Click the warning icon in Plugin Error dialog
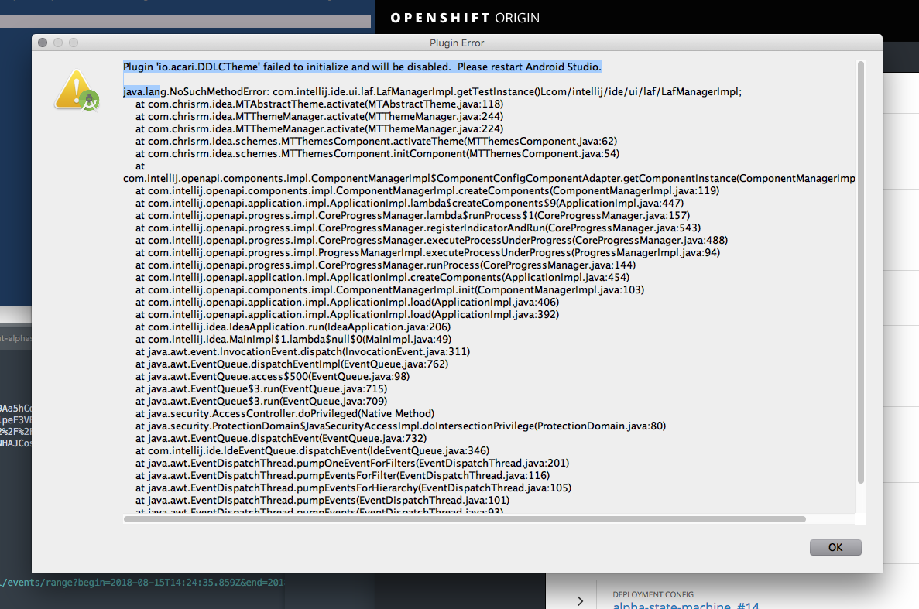 click(77, 90)
